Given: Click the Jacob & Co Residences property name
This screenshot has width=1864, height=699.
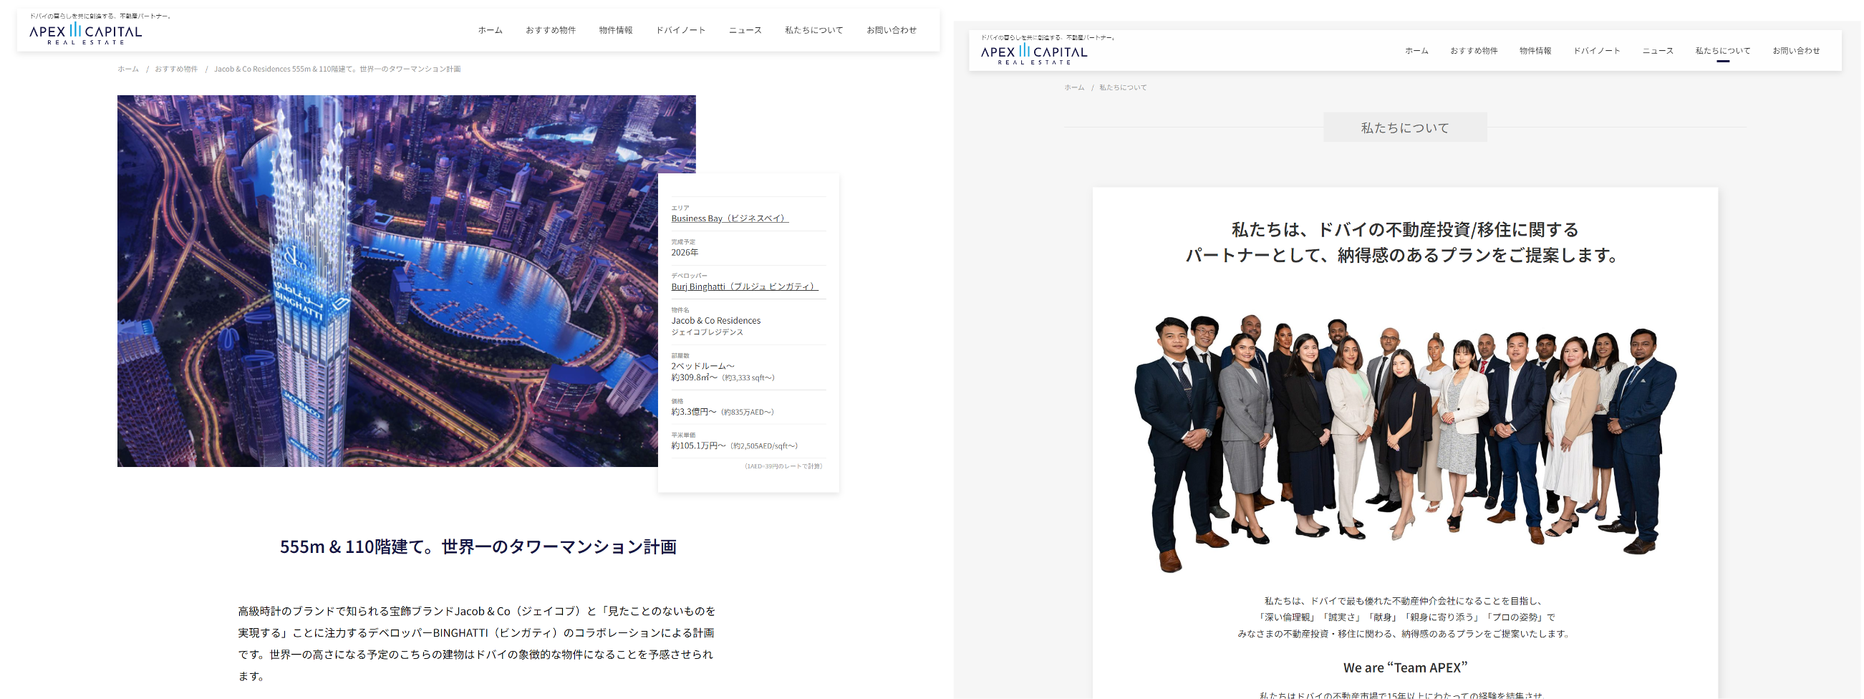Looking at the screenshot, I should (715, 321).
